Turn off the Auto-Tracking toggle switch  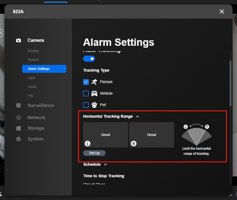click(x=89, y=59)
